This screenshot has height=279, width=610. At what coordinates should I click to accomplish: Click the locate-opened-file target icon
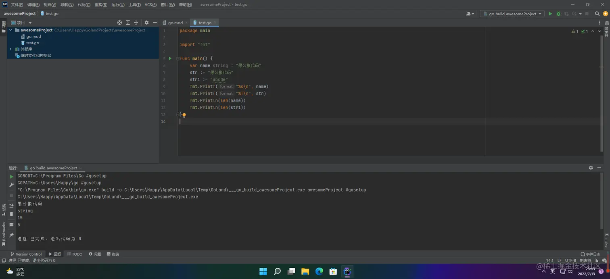click(x=119, y=23)
